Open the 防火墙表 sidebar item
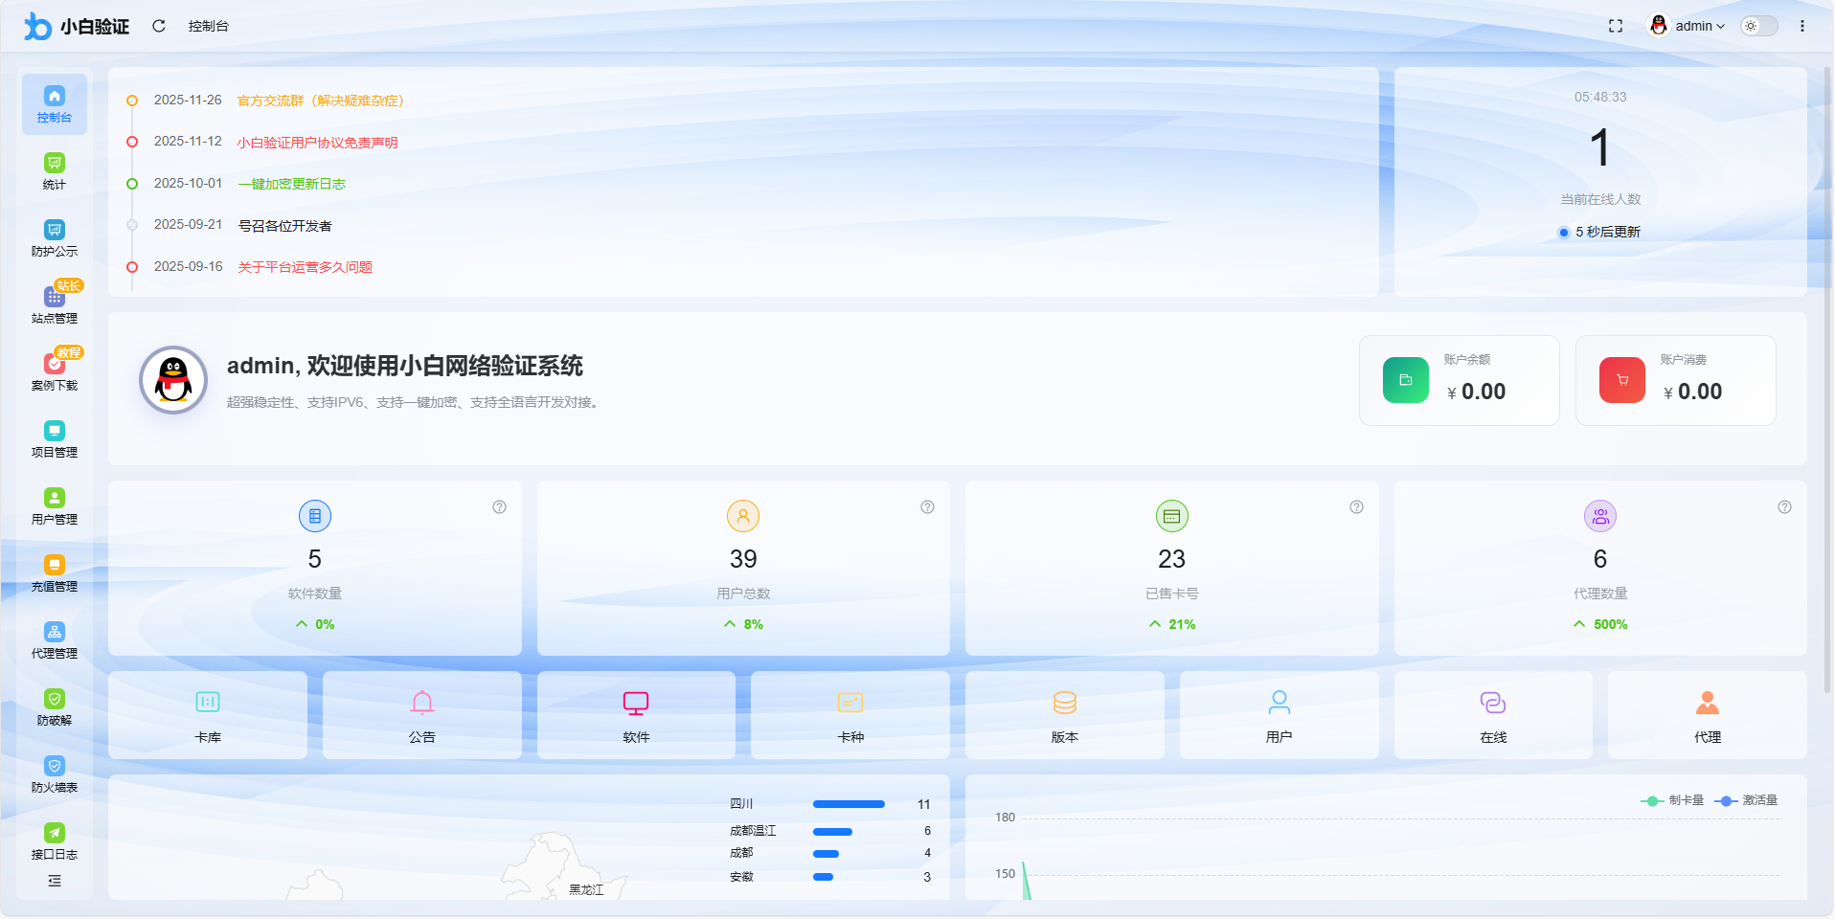This screenshot has width=1835, height=919. pos(54,773)
